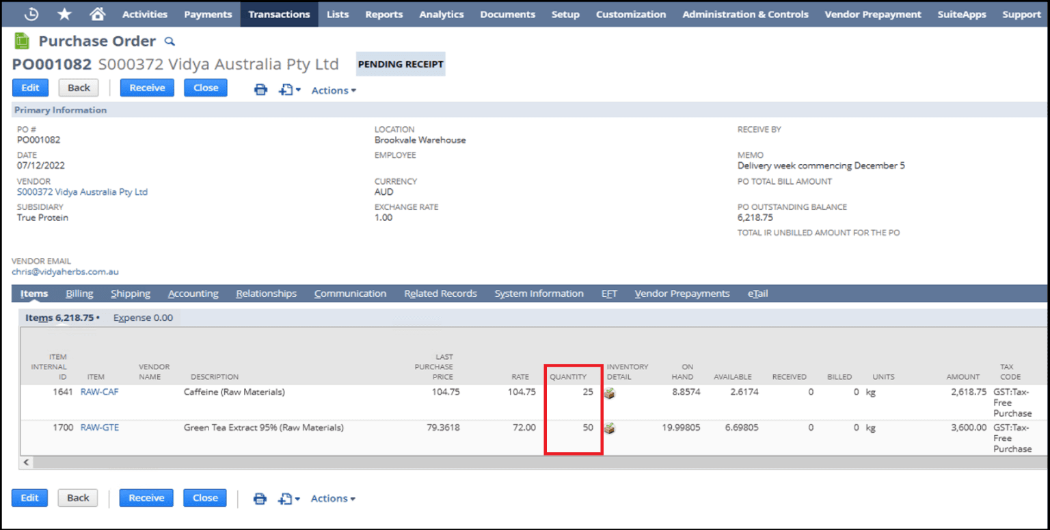Viewport: 1050px width, 530px height.
Task: Open the Purchase Order search magnifier icon
Action: 168,41
